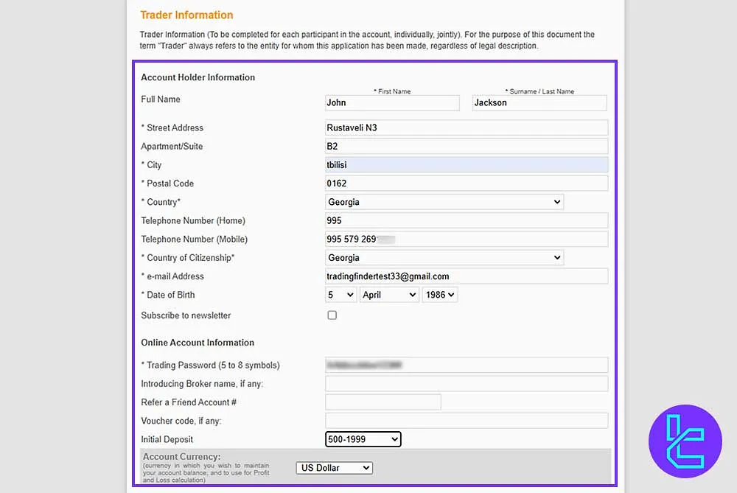Edit the Street Address field Rustaveli N3
This screenshot has width=737, height=493.
(467, 127)
